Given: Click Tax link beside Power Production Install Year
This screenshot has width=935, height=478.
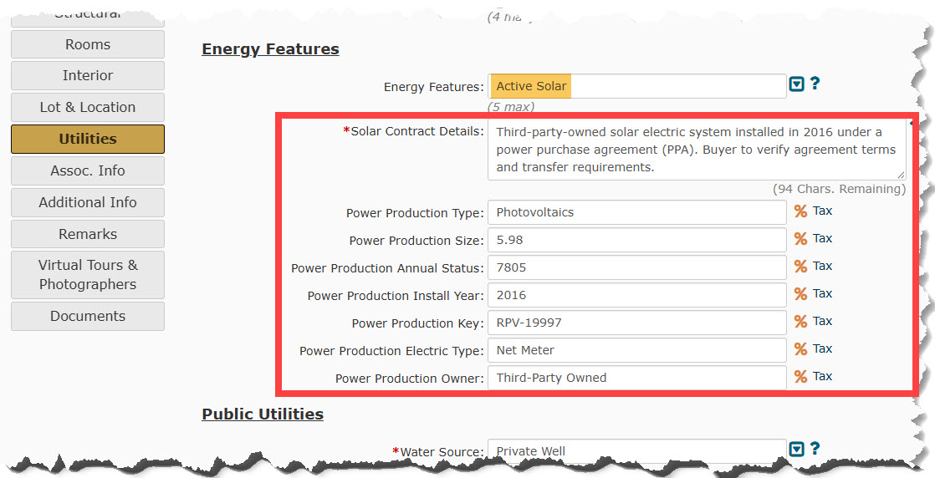Looking at the screenshot, I should click(x=822, y=293).
